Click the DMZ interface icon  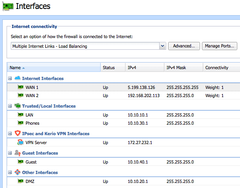pos(21,181)
